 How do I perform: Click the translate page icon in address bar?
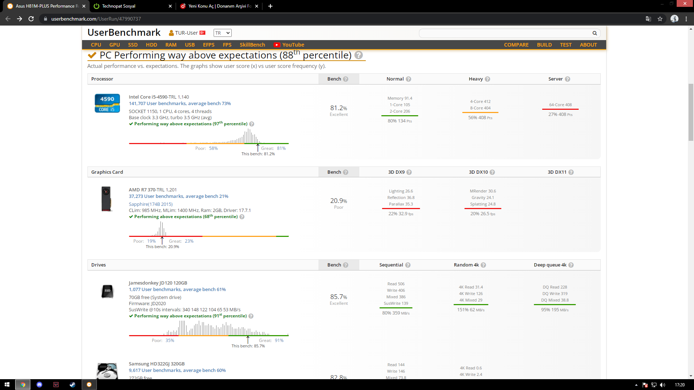coord(648,19)
